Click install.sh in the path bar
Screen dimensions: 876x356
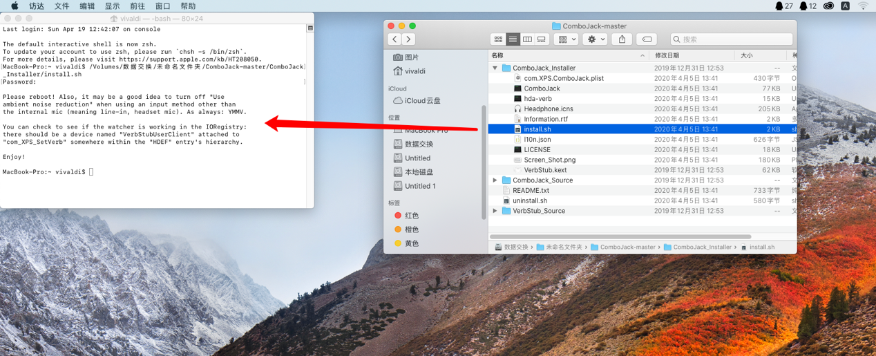[758, 247]
